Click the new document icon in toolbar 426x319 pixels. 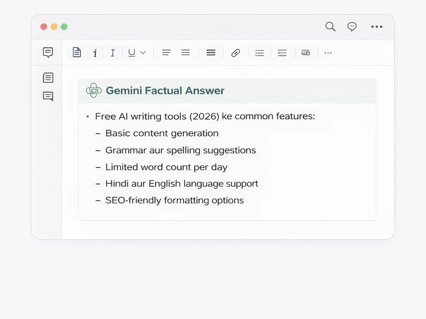[77, 53]
